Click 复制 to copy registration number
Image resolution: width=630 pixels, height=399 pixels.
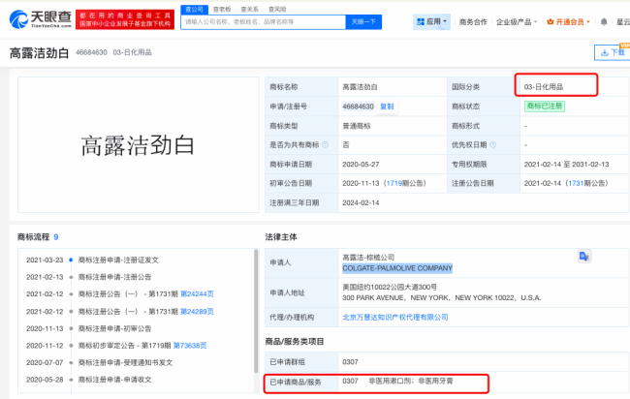387,107
